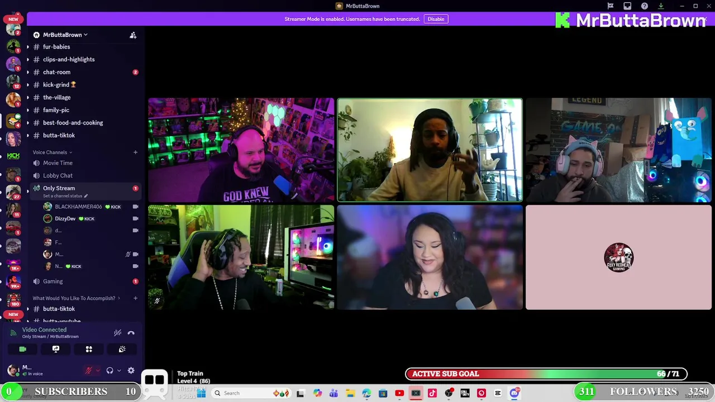This screenshot has height=402, width=715.
Task: Click camera icon next to DizzyDev
Action: [135, 218]
